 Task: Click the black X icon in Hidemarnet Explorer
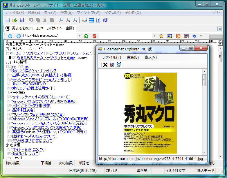[105, 64]
